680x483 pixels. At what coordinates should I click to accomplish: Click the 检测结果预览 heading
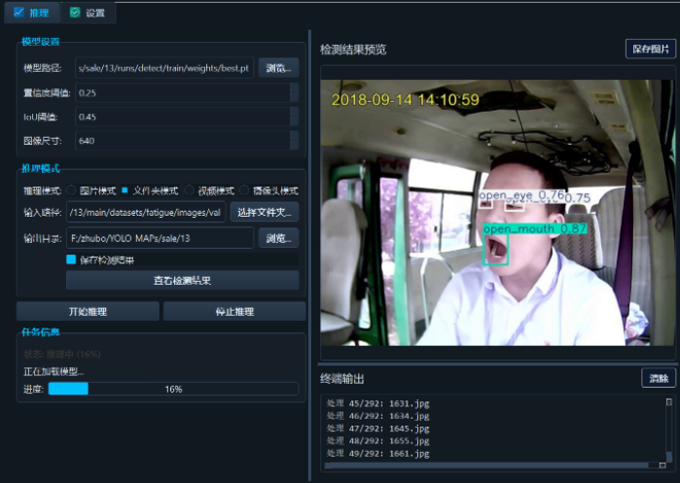[x=353, y=50]
